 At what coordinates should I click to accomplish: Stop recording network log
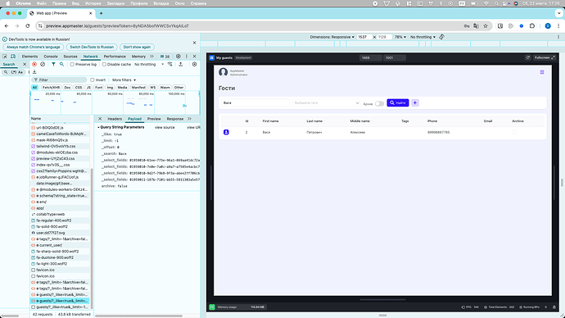click(34, 64)
